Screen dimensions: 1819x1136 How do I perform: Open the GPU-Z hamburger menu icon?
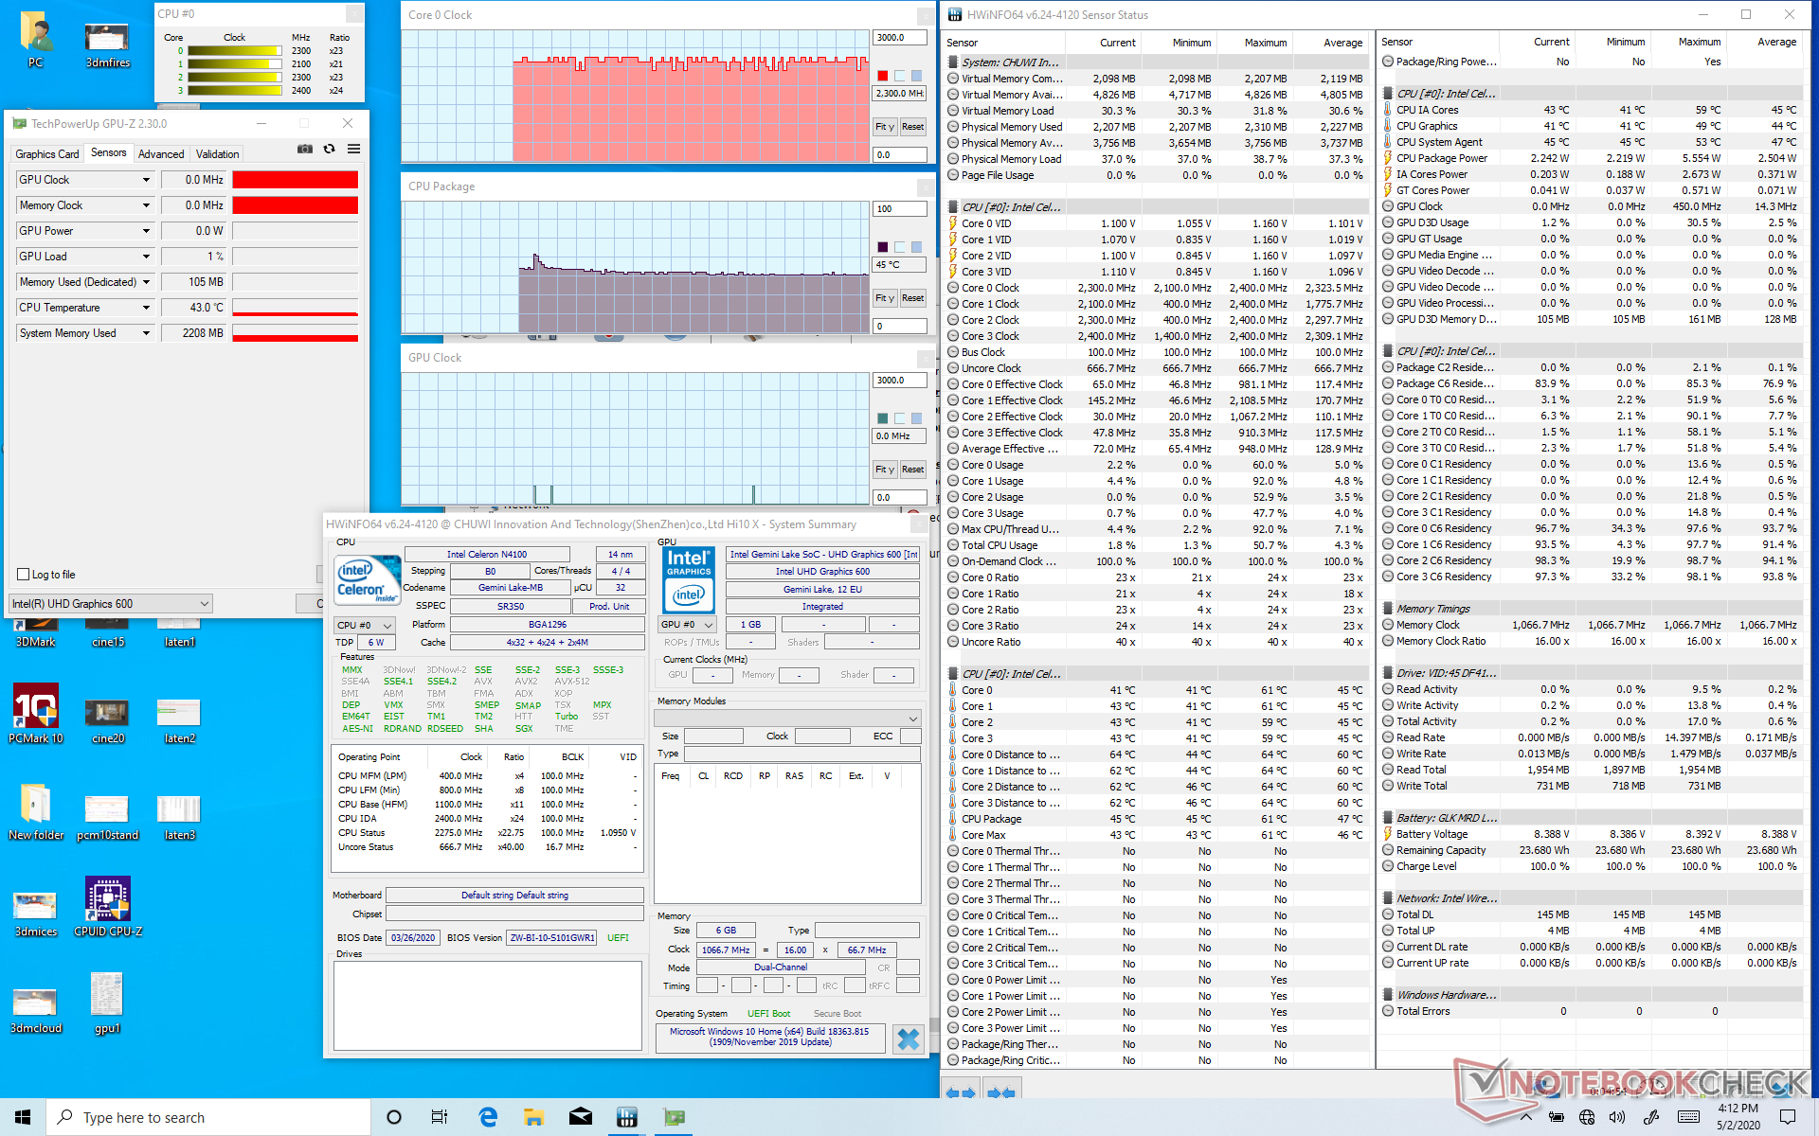click(353, 149)
